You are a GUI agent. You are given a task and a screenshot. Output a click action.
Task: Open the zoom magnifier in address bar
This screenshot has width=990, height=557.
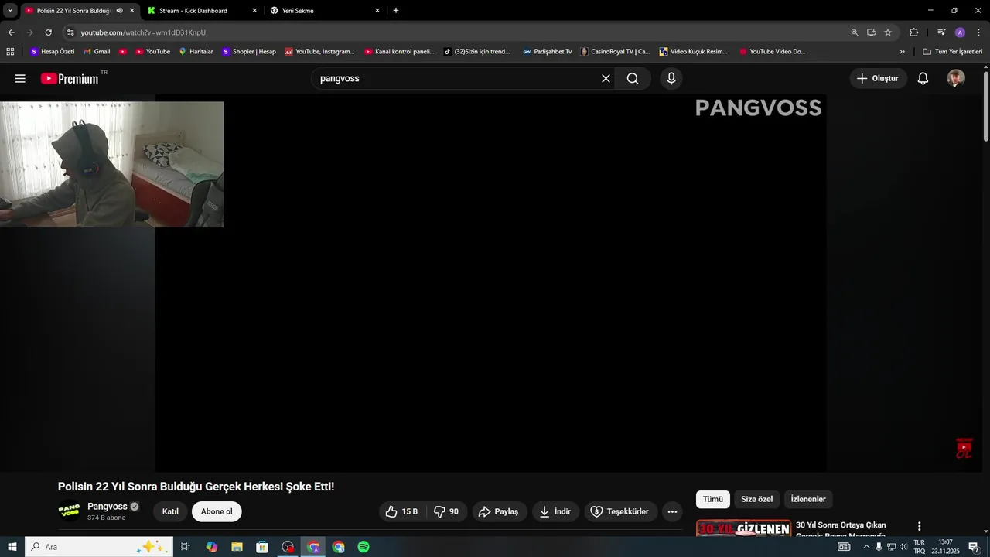[x=855, y=32]
